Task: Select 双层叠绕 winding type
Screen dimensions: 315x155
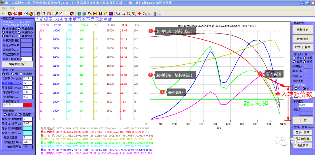Action: pyautogui.click(x=25, y=29)
